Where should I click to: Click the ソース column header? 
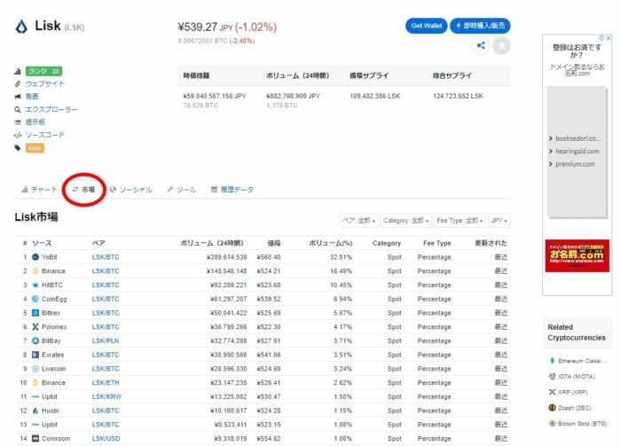(42, 243)
